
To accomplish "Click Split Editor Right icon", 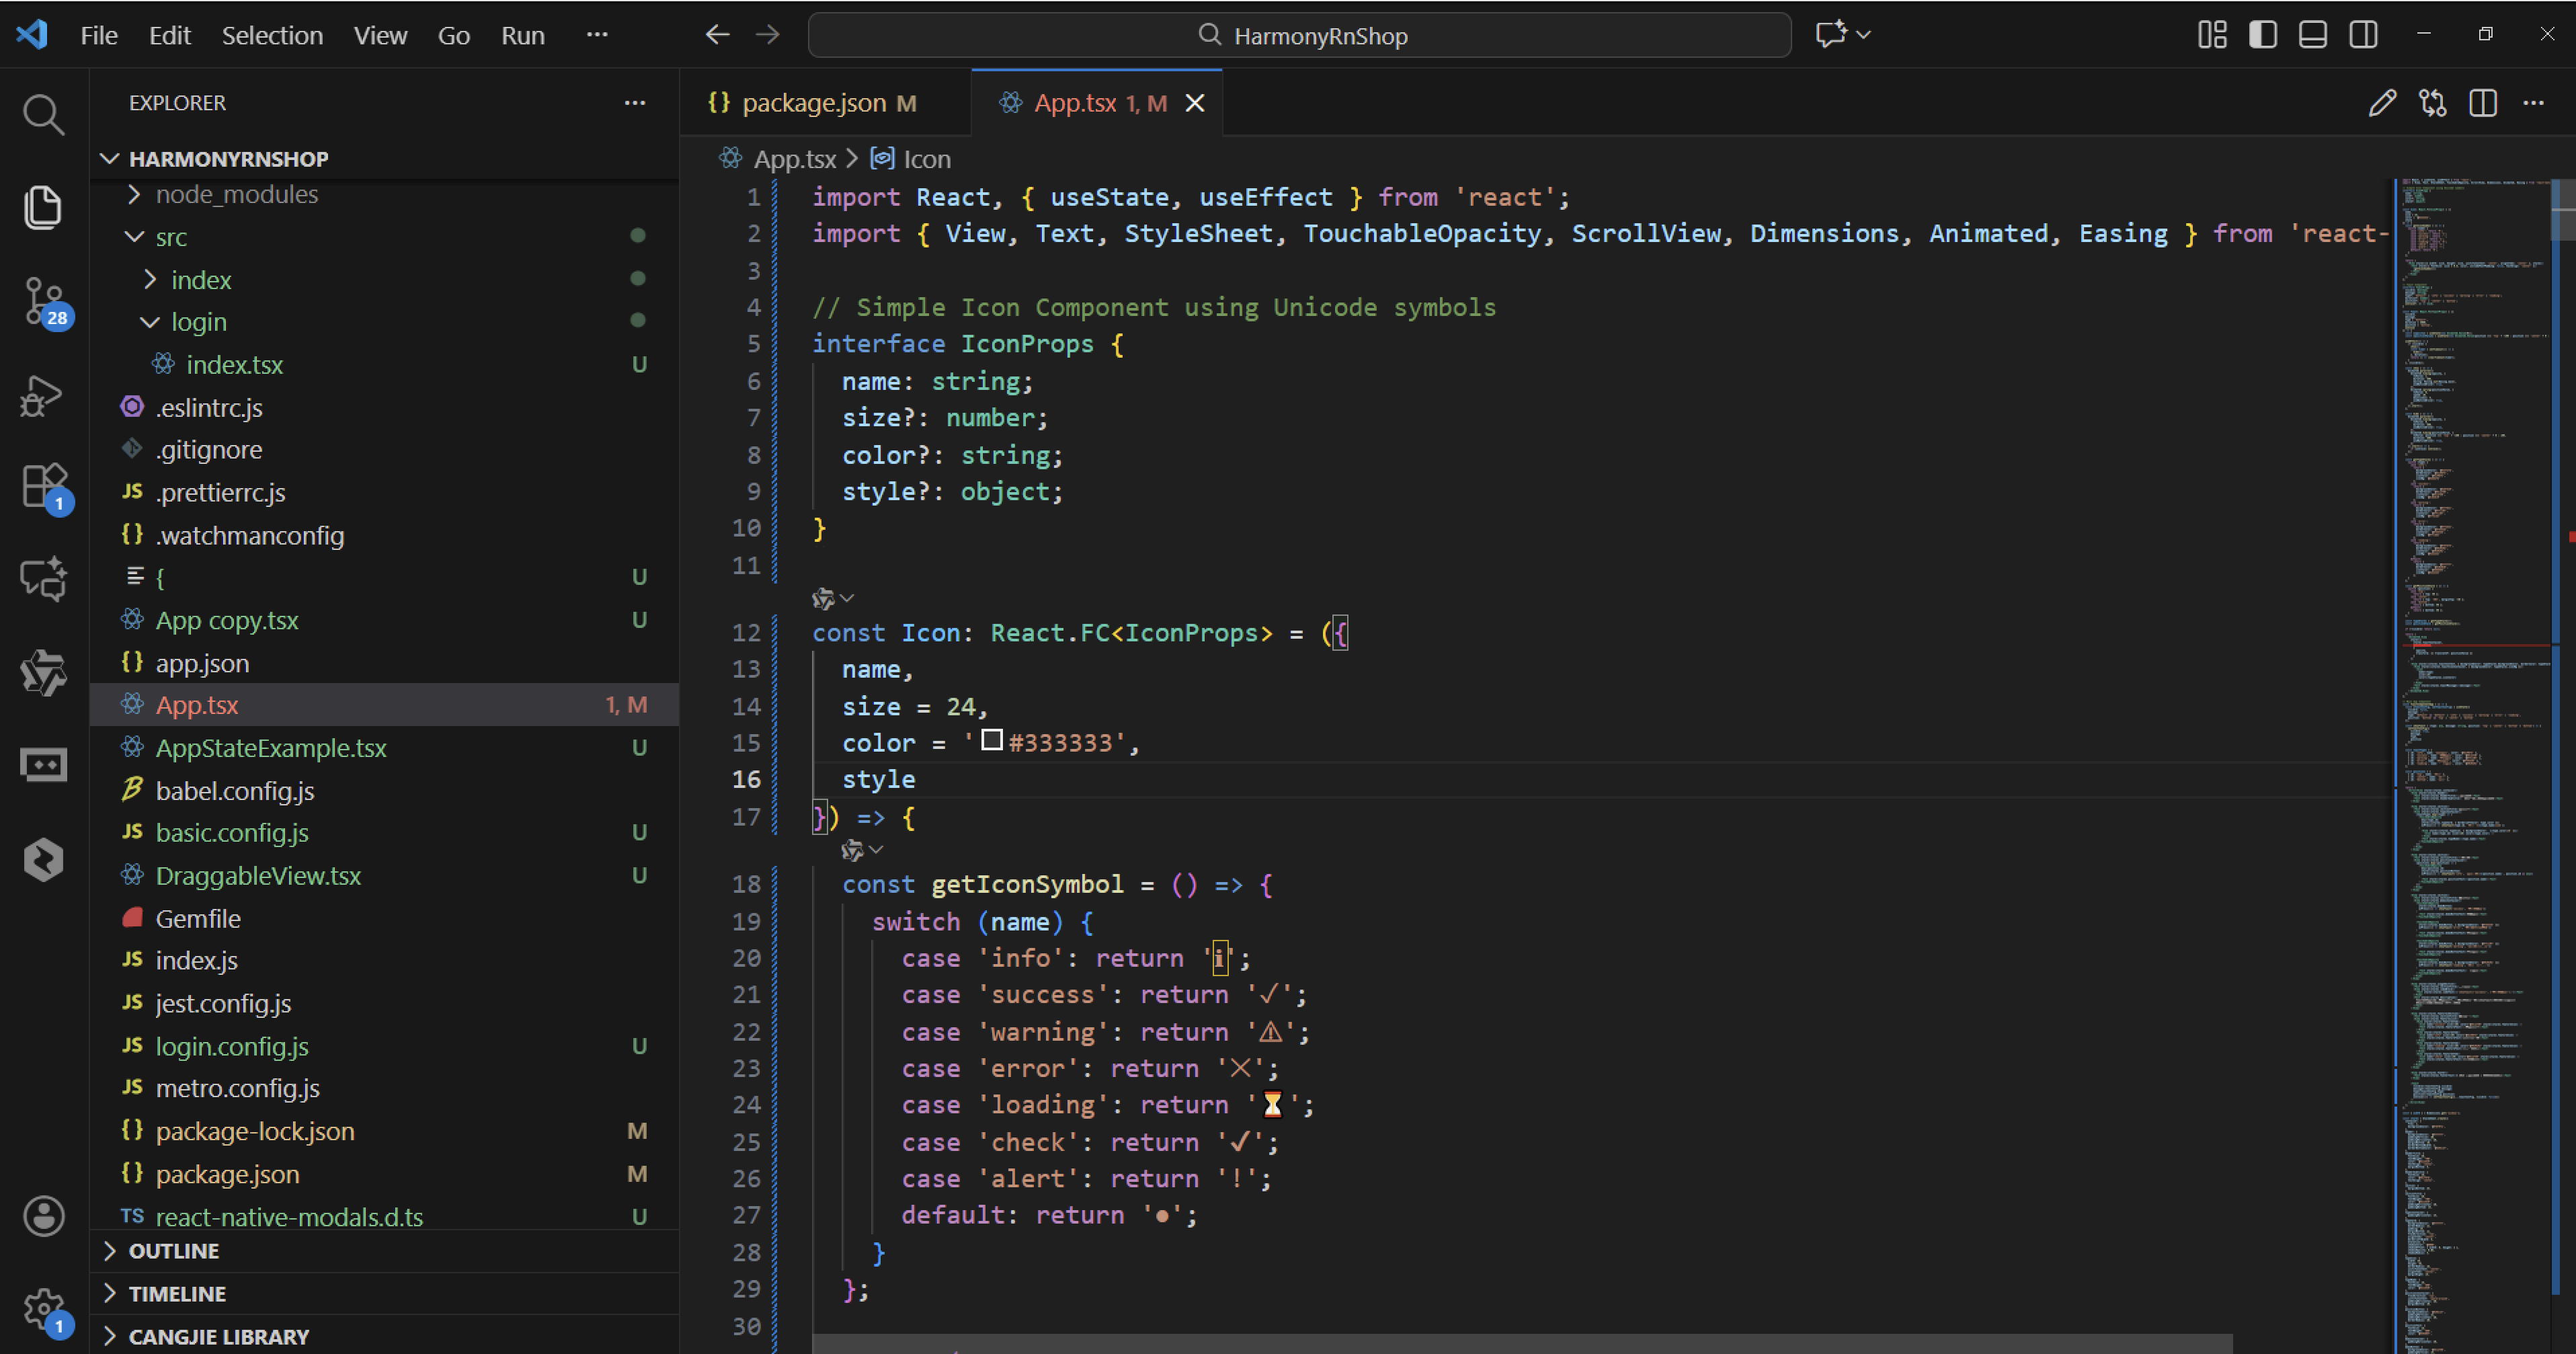I will 2483,103.
